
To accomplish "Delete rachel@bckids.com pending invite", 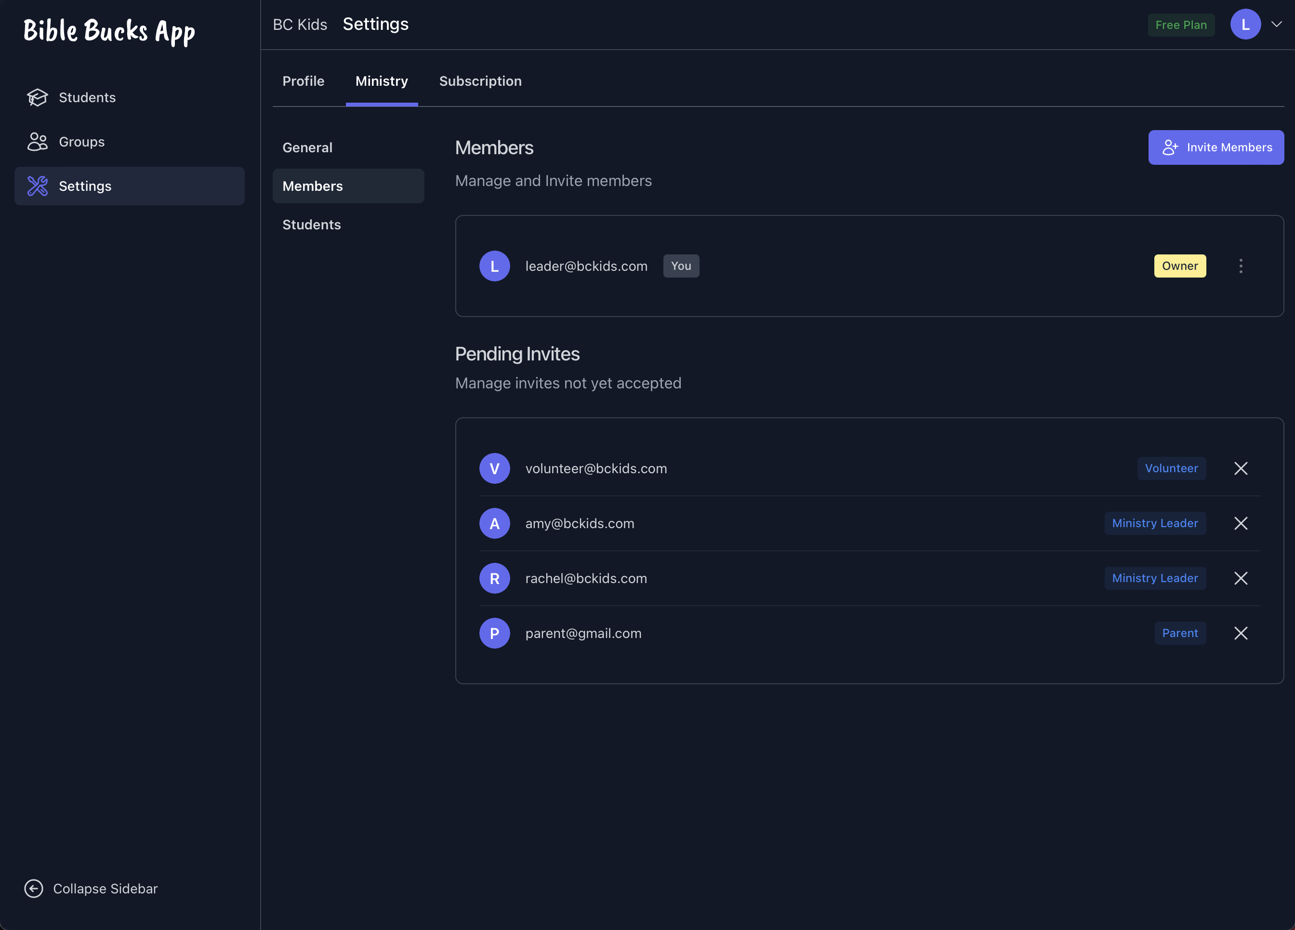I will click(x=1240, y=578).
